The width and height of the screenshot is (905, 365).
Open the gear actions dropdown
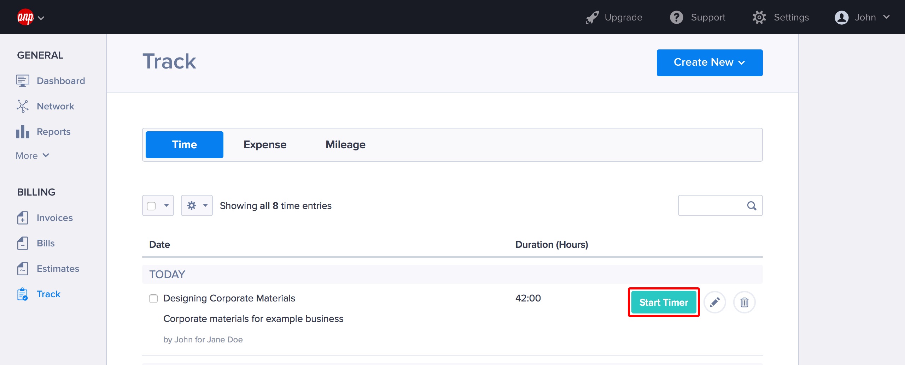(197, 205)
